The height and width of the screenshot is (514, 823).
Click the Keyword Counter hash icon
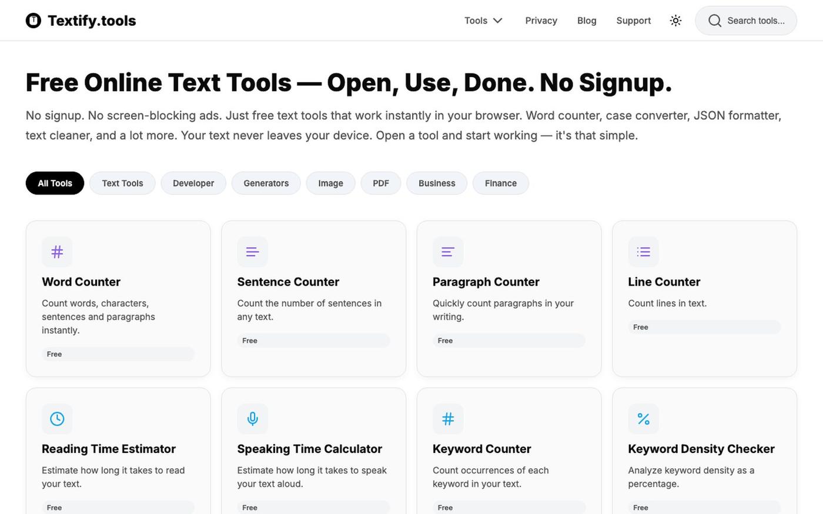tap(448, 419)
